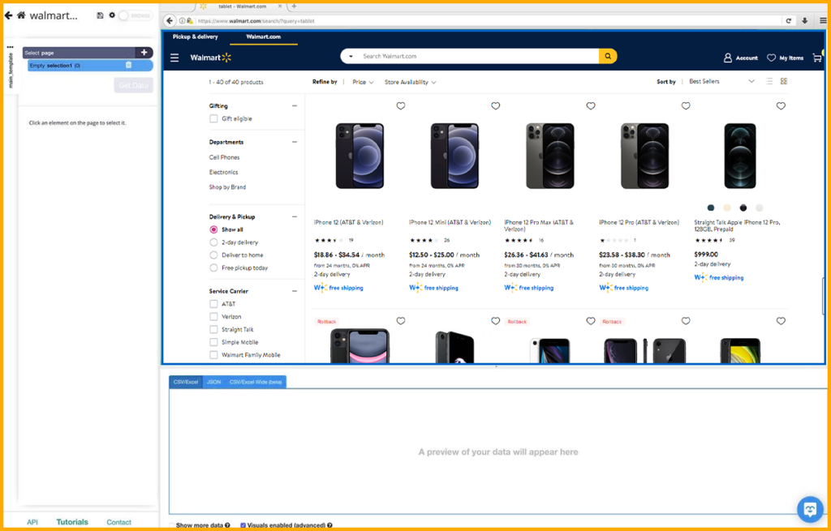Open the embedded browser hamburger menu
The height and width of the screenshot is (531, 831).
coord(823,20)
